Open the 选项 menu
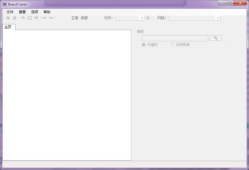The width and height of the screenshot is (249, 170). point(35,12)
